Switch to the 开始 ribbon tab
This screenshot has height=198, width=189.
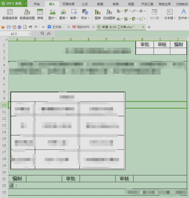37,4
